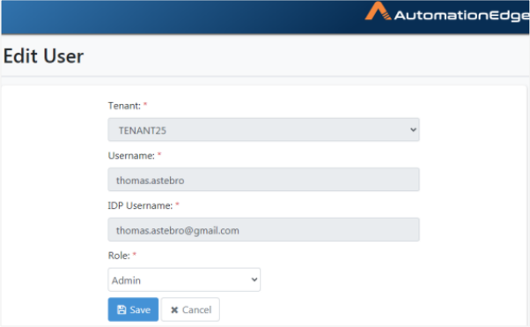Click the Role field label
Image resolution: width=530 pixels, height=327 pixels.
point(119,256)
